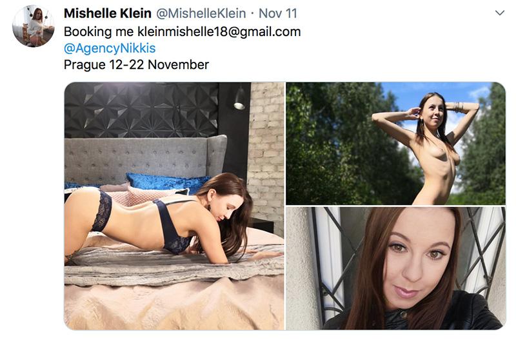
Task: Click the @MishelleKlein handle
Action: (201, 14)
